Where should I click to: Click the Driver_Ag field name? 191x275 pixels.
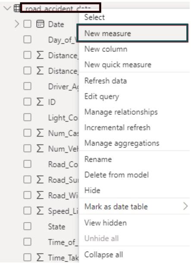pos(63,86)
